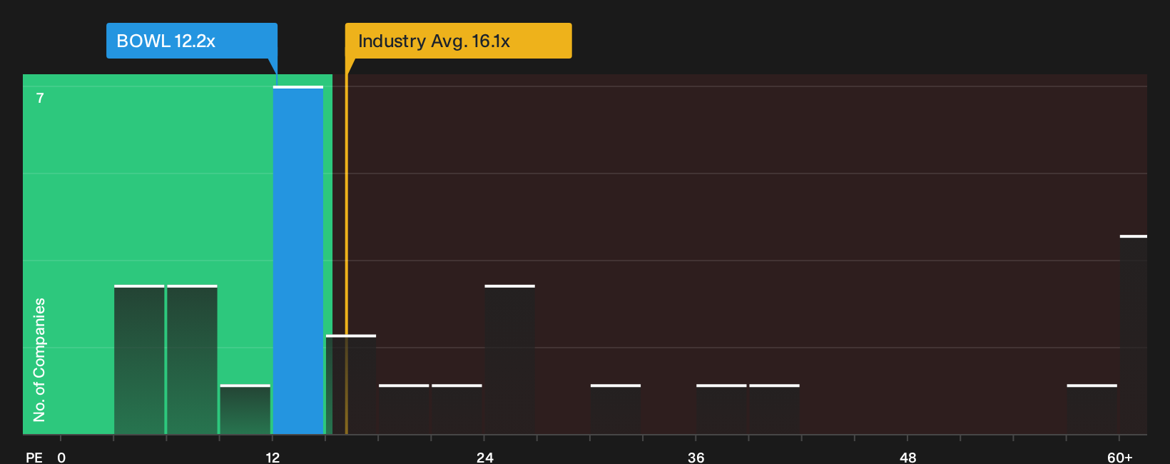The height and width of the screenshot is (464, 1170).
Task: Click the y-axis value 7
Action: [40, 99]
